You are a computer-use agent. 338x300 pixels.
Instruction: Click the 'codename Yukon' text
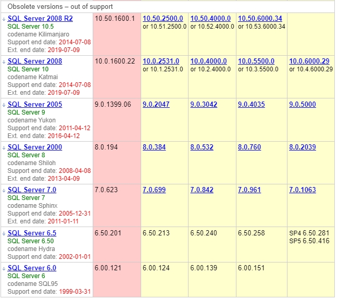point(31,120)
